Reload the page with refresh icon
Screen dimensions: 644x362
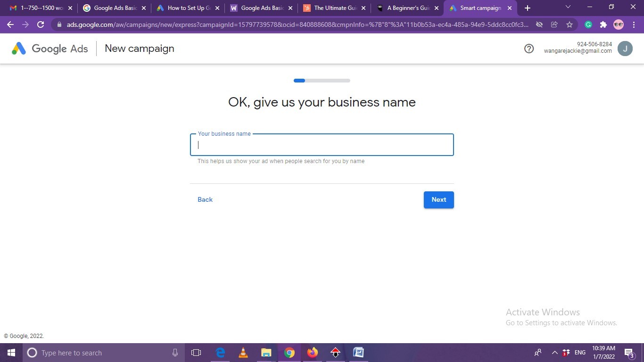pyautogui.click(x=41, y=25)
